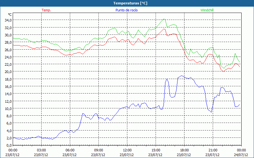Click the 32,0 y-axis value
Viewport: 254px width, 158px height.
(x=9, y=27)
